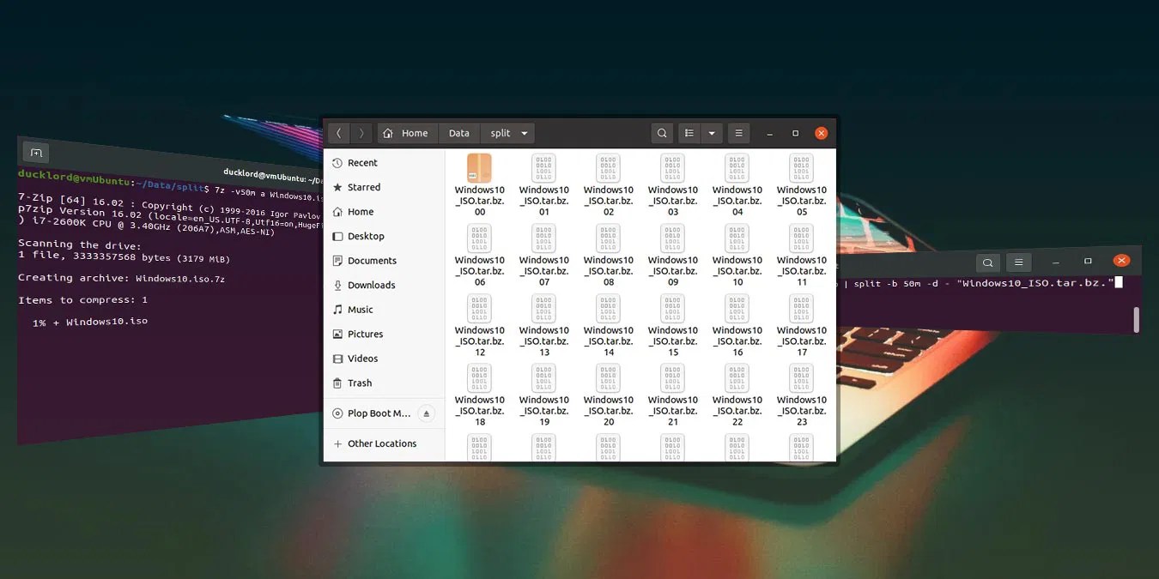Eject the Plop Boot Manager drive

(x=426, y=413)
